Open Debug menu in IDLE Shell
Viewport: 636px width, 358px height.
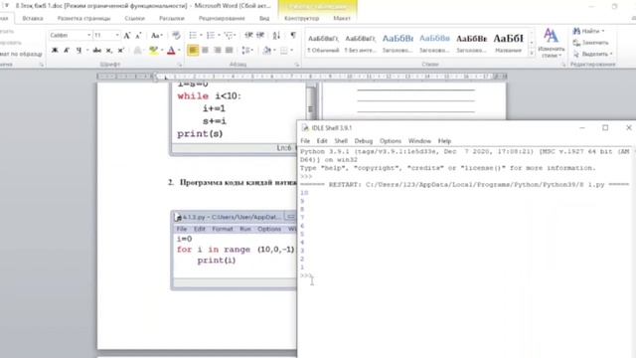(364, 141)
